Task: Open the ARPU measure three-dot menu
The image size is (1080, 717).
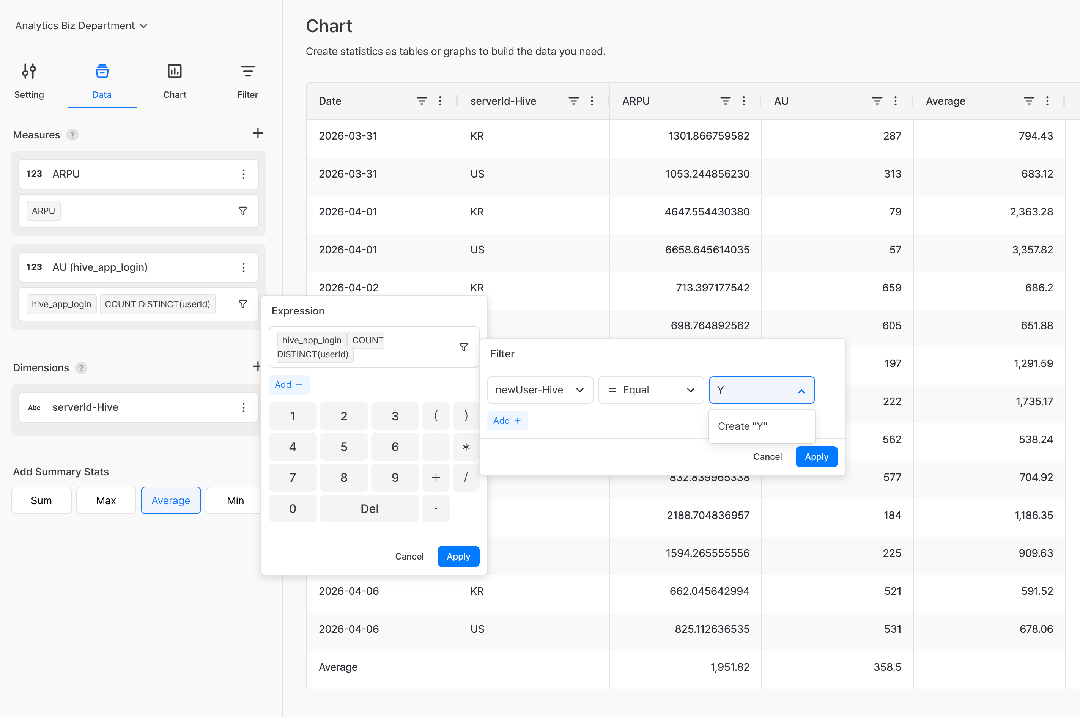Action: 243,174
